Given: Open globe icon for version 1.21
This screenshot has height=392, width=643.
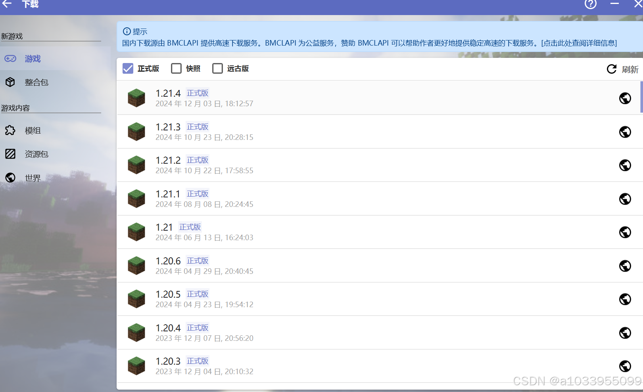Looking at the screenshot, I should click(625, 232).
